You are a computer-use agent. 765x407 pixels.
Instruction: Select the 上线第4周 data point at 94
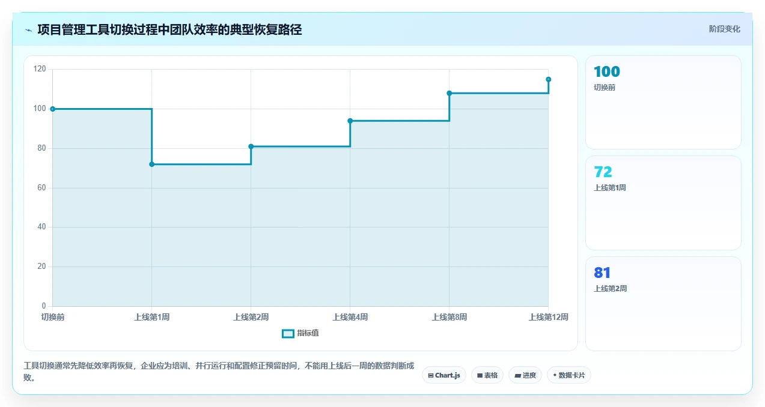coord(350,121)
